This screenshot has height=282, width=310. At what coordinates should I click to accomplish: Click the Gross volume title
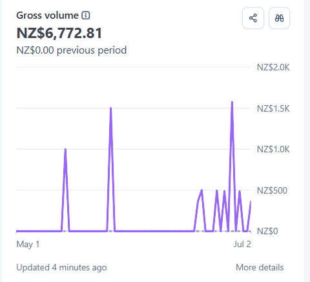tap(48, 15)
